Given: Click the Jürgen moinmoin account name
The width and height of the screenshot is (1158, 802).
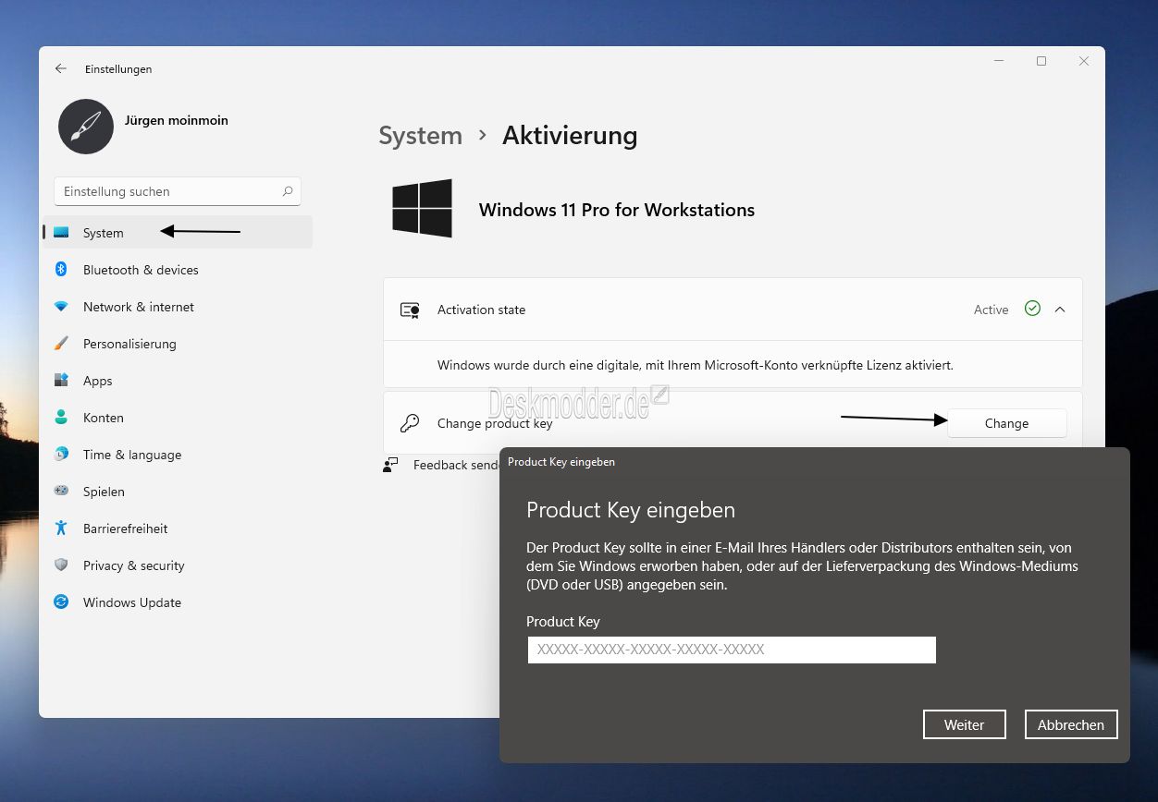Looking at the screenshot, I should (177, 120).
